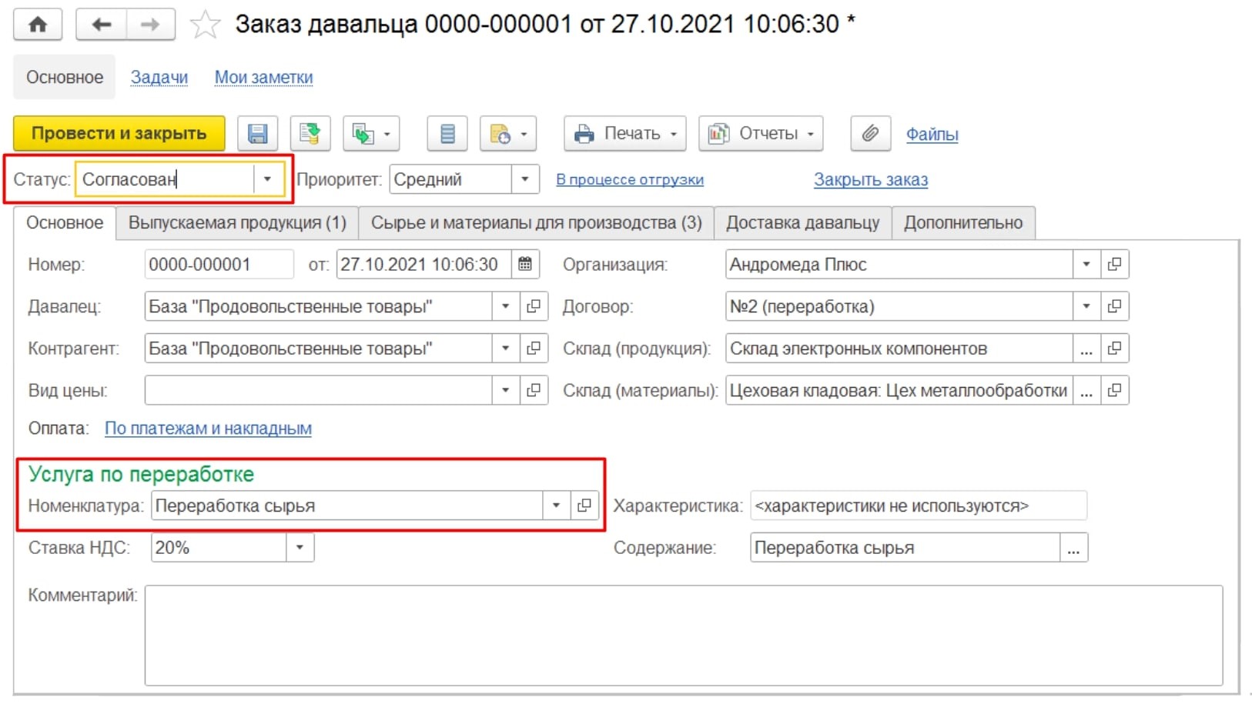This screenshot has height=704, width=1252.
Task: Choose Склад (продукция) via ellipsis button
Action: pos(1086,349)
